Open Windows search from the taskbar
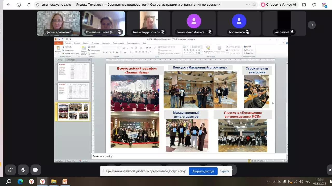This screenshot has height=186, width=332. (9, 181)
